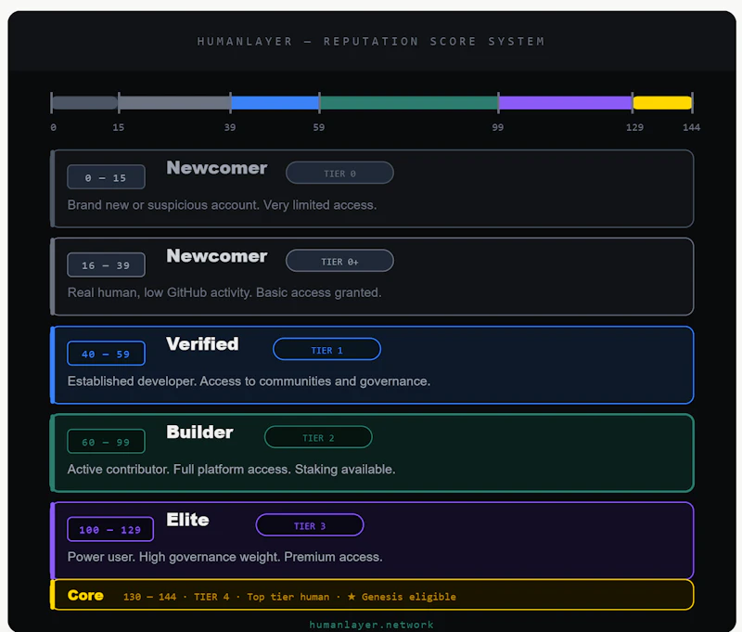The height and width of the screenshot is (632, 742).
Task: Click the "Real human, low GitHub activity" description
Action: [x=224, y=292]
